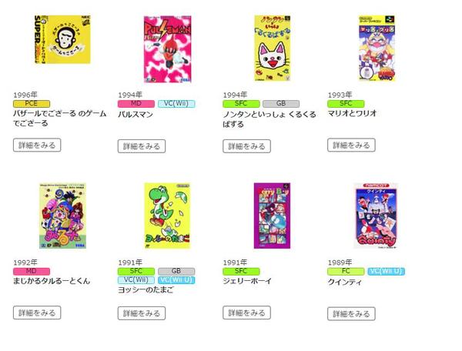Click the yellow PCE platform tag
462x351 pixels.
coord(32,104)
